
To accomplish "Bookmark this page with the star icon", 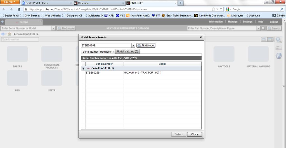I will (x=213, y=9).
